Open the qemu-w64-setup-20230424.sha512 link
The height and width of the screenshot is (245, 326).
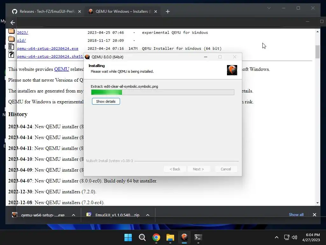(50, 56)
